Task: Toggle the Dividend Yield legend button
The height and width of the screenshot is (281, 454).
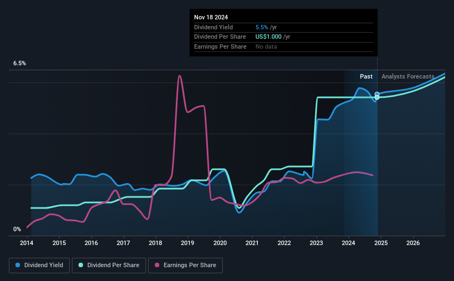Action: coord(39,266)
